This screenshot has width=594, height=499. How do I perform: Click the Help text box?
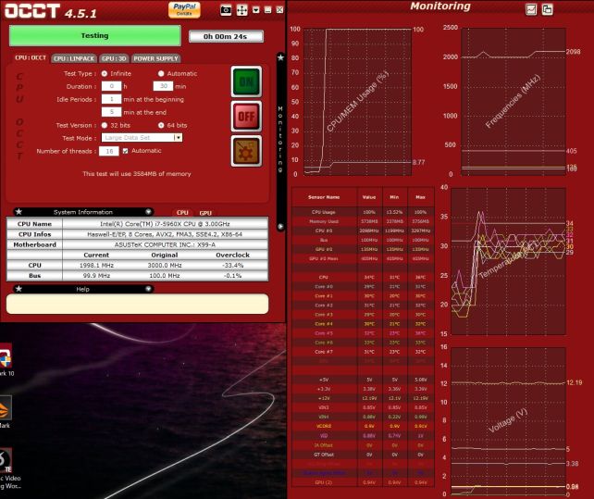coord(138,304)
